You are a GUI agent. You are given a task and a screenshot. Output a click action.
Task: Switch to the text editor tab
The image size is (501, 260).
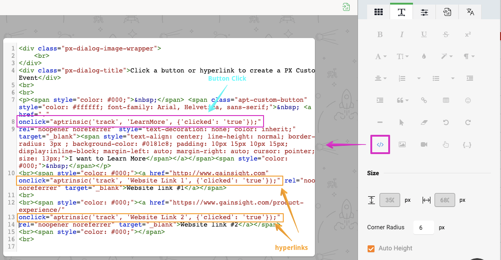[402, 12]
